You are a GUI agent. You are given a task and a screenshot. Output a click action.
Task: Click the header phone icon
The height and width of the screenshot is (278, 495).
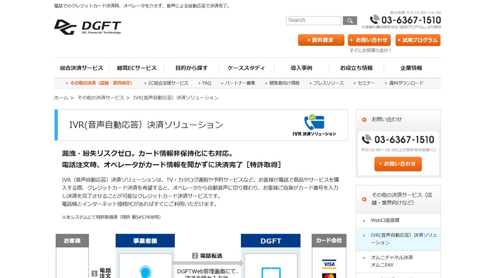click(x=375, y=20)
